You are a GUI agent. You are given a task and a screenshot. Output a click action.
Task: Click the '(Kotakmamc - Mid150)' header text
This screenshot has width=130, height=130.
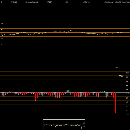113,2
